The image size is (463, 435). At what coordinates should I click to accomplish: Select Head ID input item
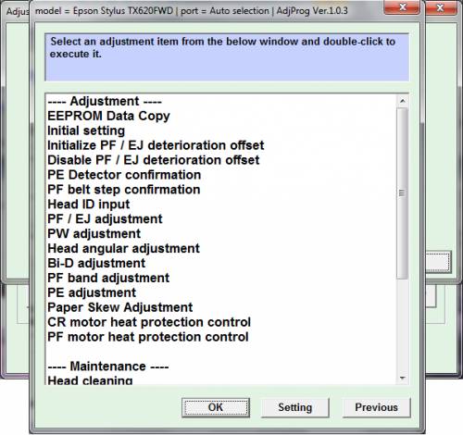pos(89,205)
